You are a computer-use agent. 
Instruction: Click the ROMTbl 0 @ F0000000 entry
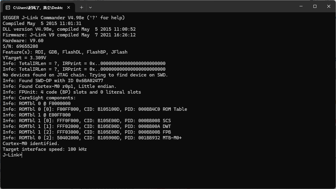coord(37,103)
